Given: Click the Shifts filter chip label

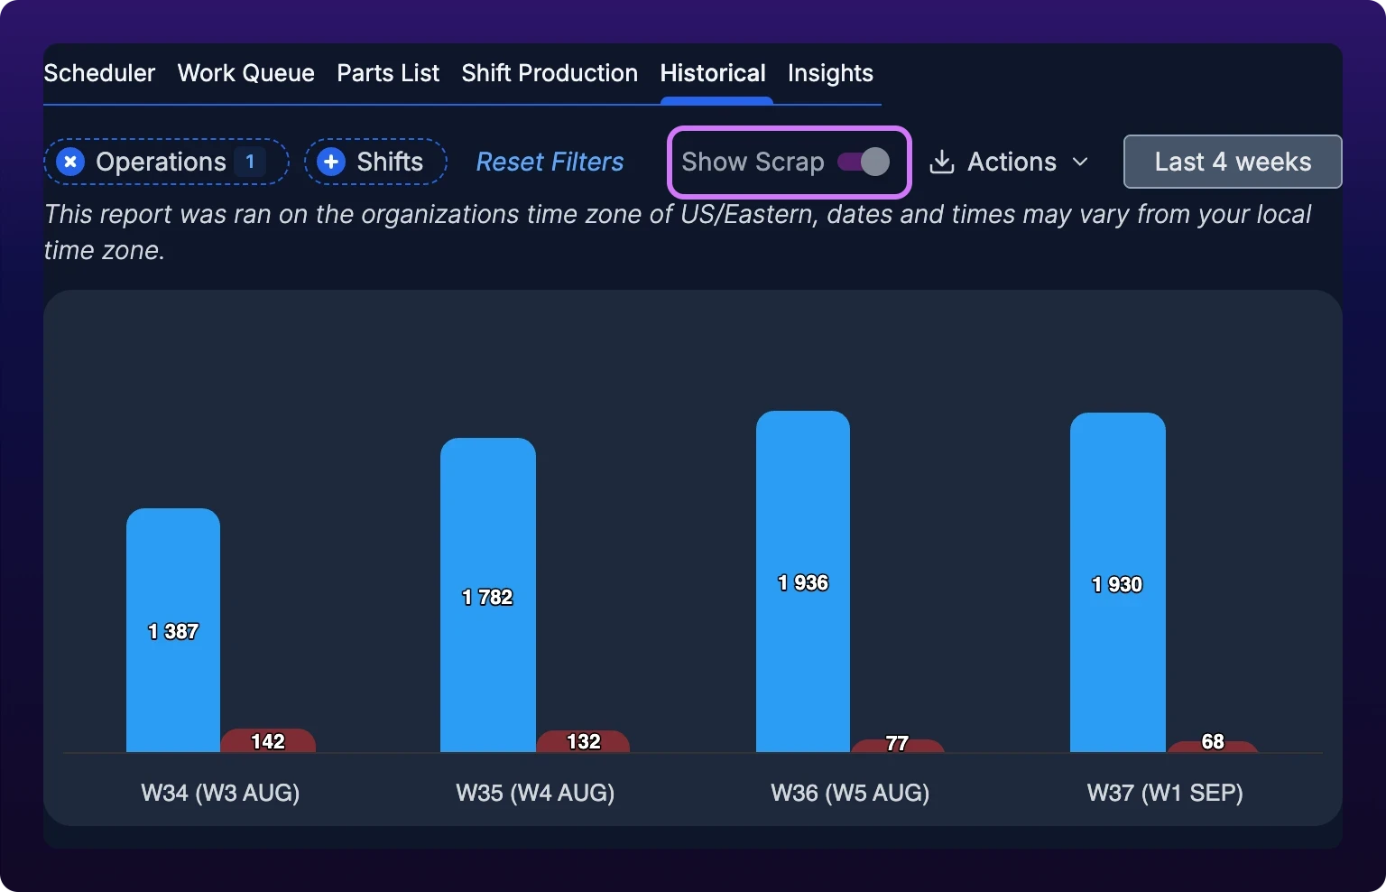Looking at the screenshot, I should (390, 162).
